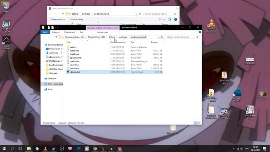Click the search magnifier in front Explorer window
Image resolution: width=270 pixels, height=152 pixels.
click(x=197, y=37)
